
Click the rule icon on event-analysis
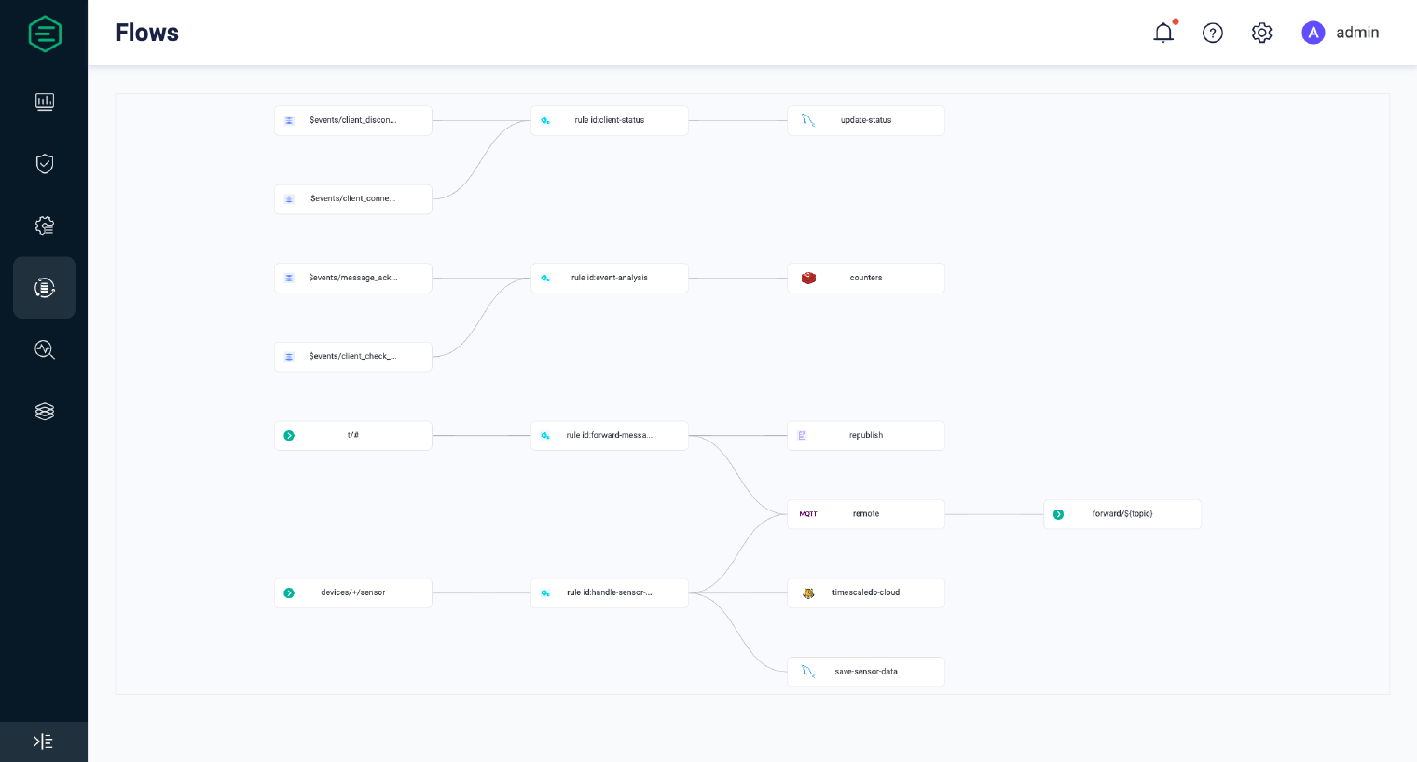[x=545, y=278]
